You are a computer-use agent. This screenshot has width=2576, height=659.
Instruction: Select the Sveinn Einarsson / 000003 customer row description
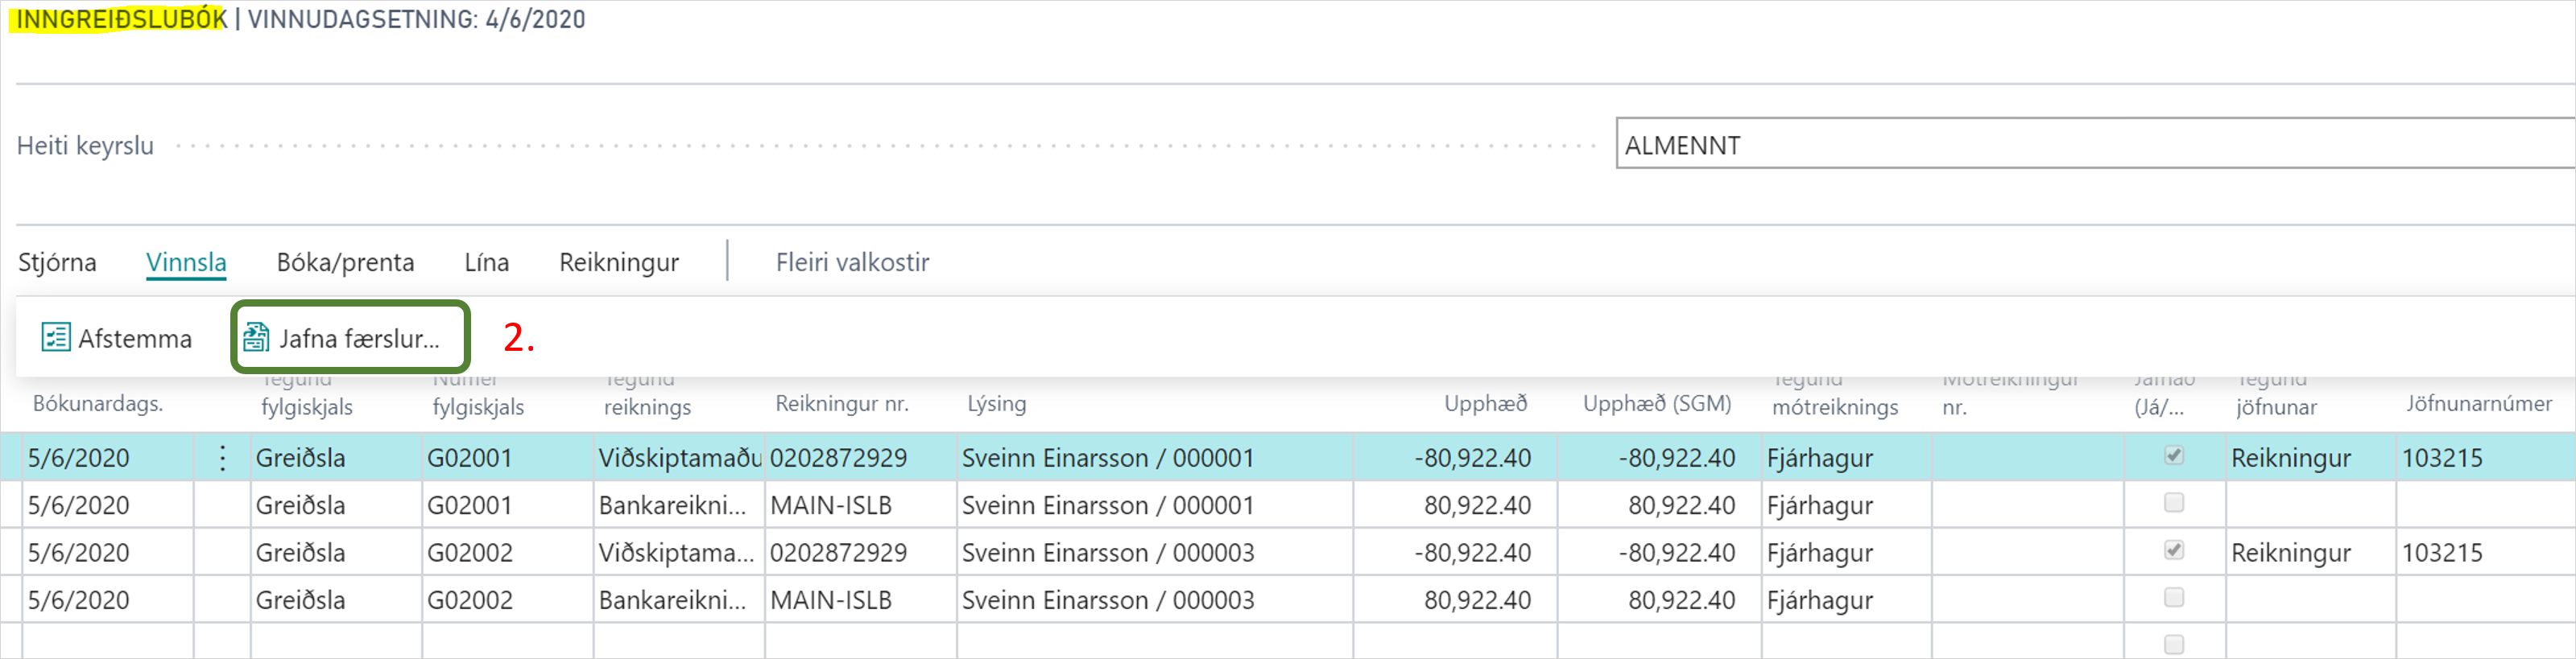1107,553
